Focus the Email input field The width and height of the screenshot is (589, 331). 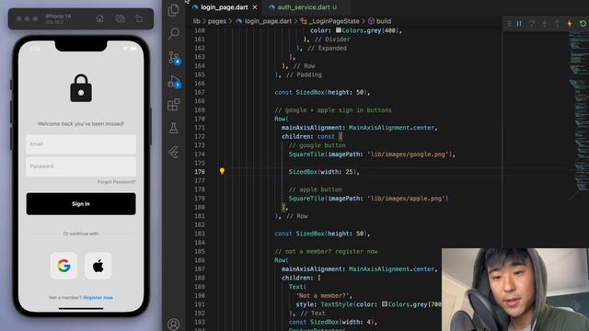pyautogui.click(x=81, y=144)
